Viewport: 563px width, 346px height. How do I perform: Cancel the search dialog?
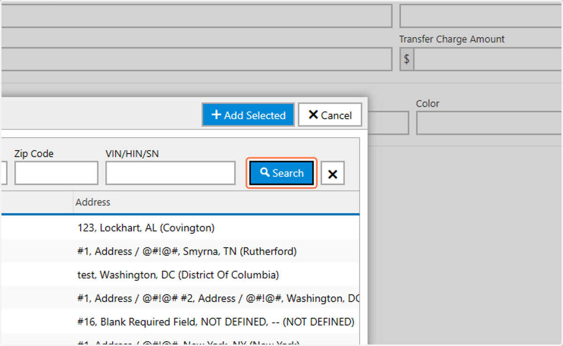pos(330,115)
